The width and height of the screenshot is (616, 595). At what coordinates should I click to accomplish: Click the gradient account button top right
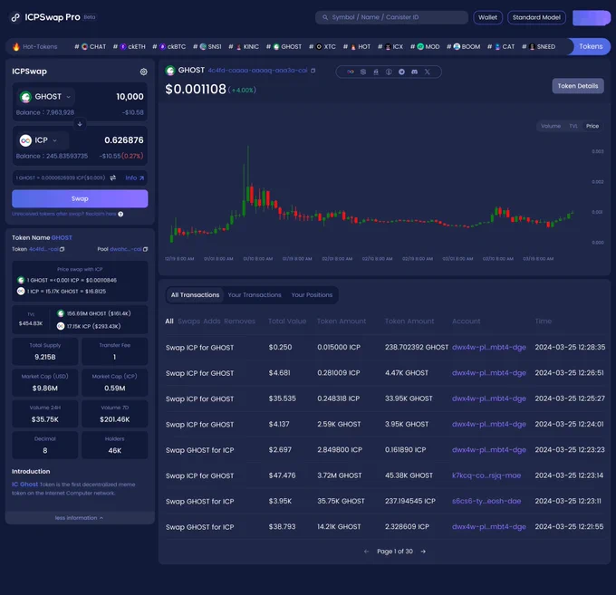(x=592, y=18)
